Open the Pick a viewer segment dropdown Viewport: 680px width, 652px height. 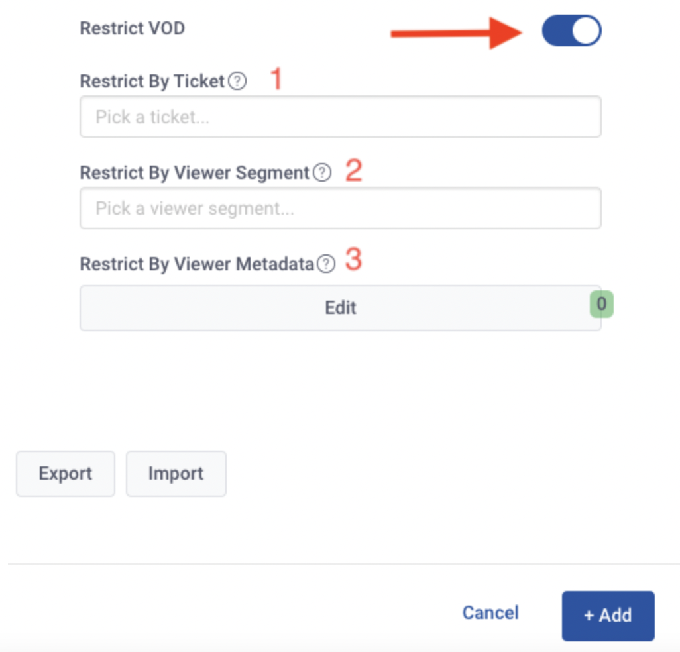click(341, 209)
